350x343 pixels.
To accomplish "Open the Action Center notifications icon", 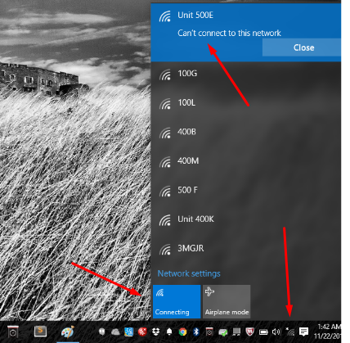I will pos(303,332).
